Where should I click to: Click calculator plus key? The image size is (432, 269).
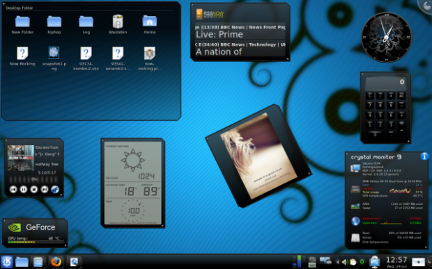(401, 115)
